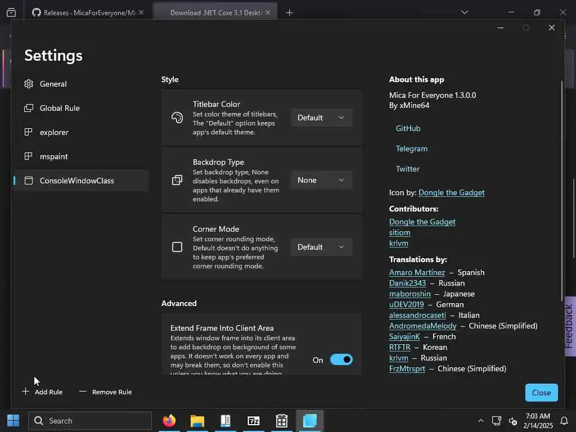Open the alessandrocaseti translator link

pos(417,315)
